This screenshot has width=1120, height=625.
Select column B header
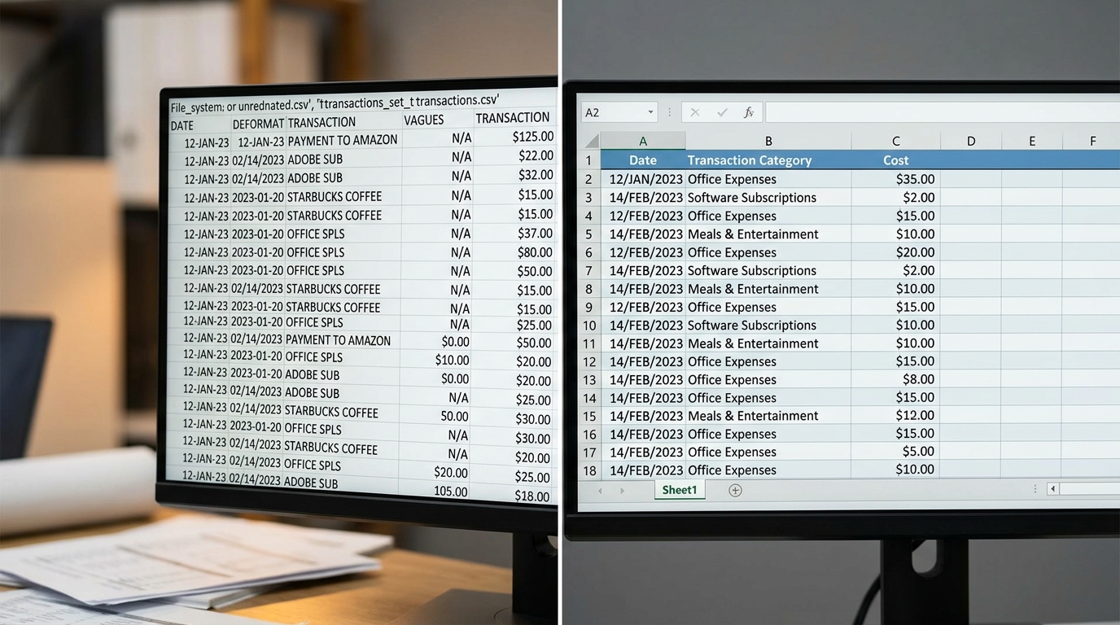[x=768, y=142]
